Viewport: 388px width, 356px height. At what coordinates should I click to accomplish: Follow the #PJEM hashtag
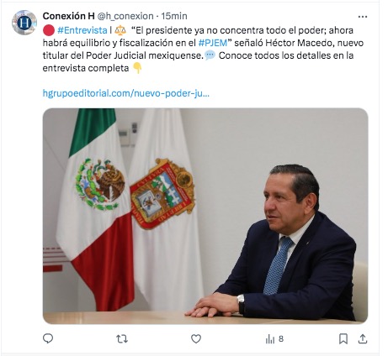pos(213,43)
